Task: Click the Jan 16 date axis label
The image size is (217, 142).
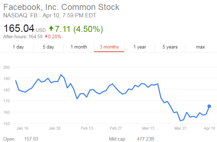Action: [22, 129]
